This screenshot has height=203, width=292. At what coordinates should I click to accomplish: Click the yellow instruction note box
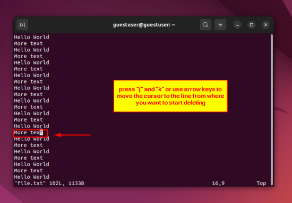click(170, 96)
